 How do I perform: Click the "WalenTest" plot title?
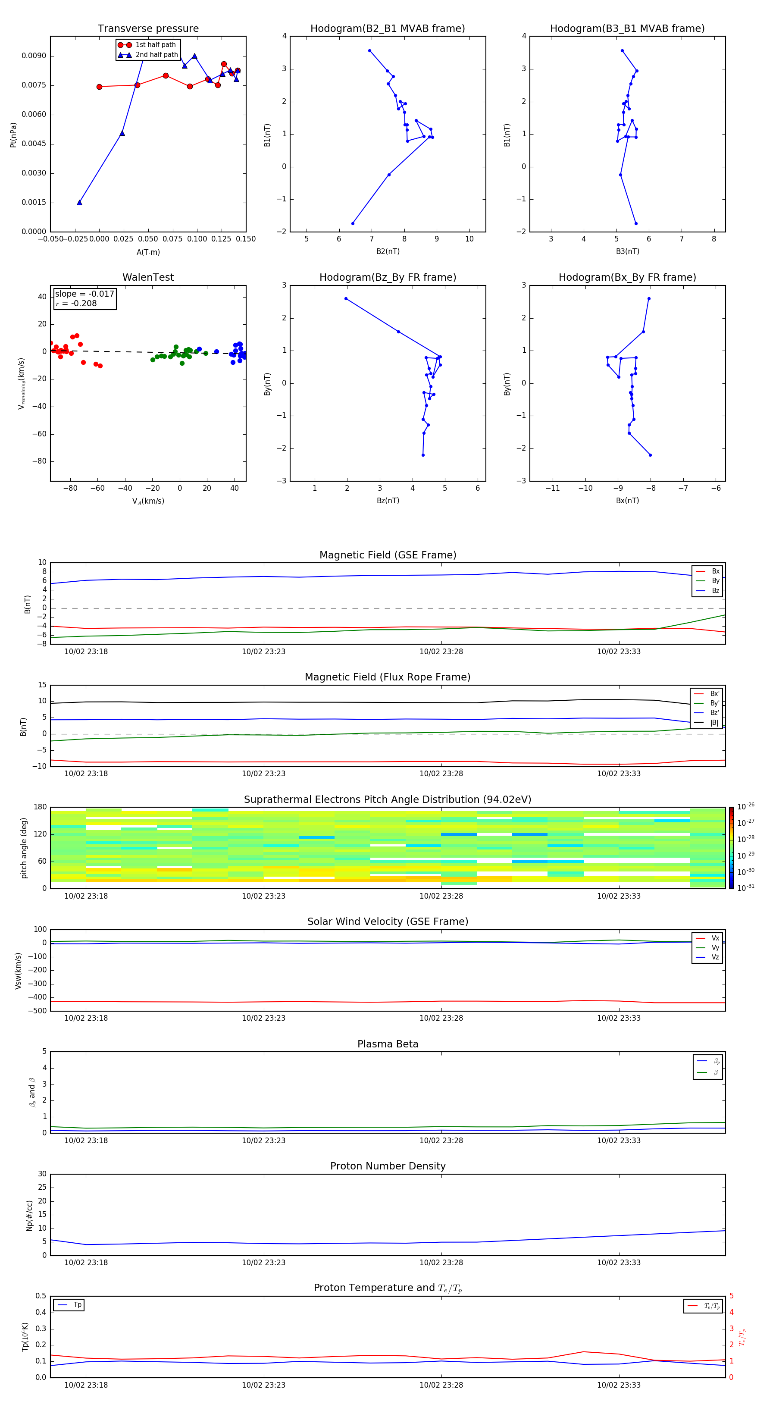click(148, 277)
